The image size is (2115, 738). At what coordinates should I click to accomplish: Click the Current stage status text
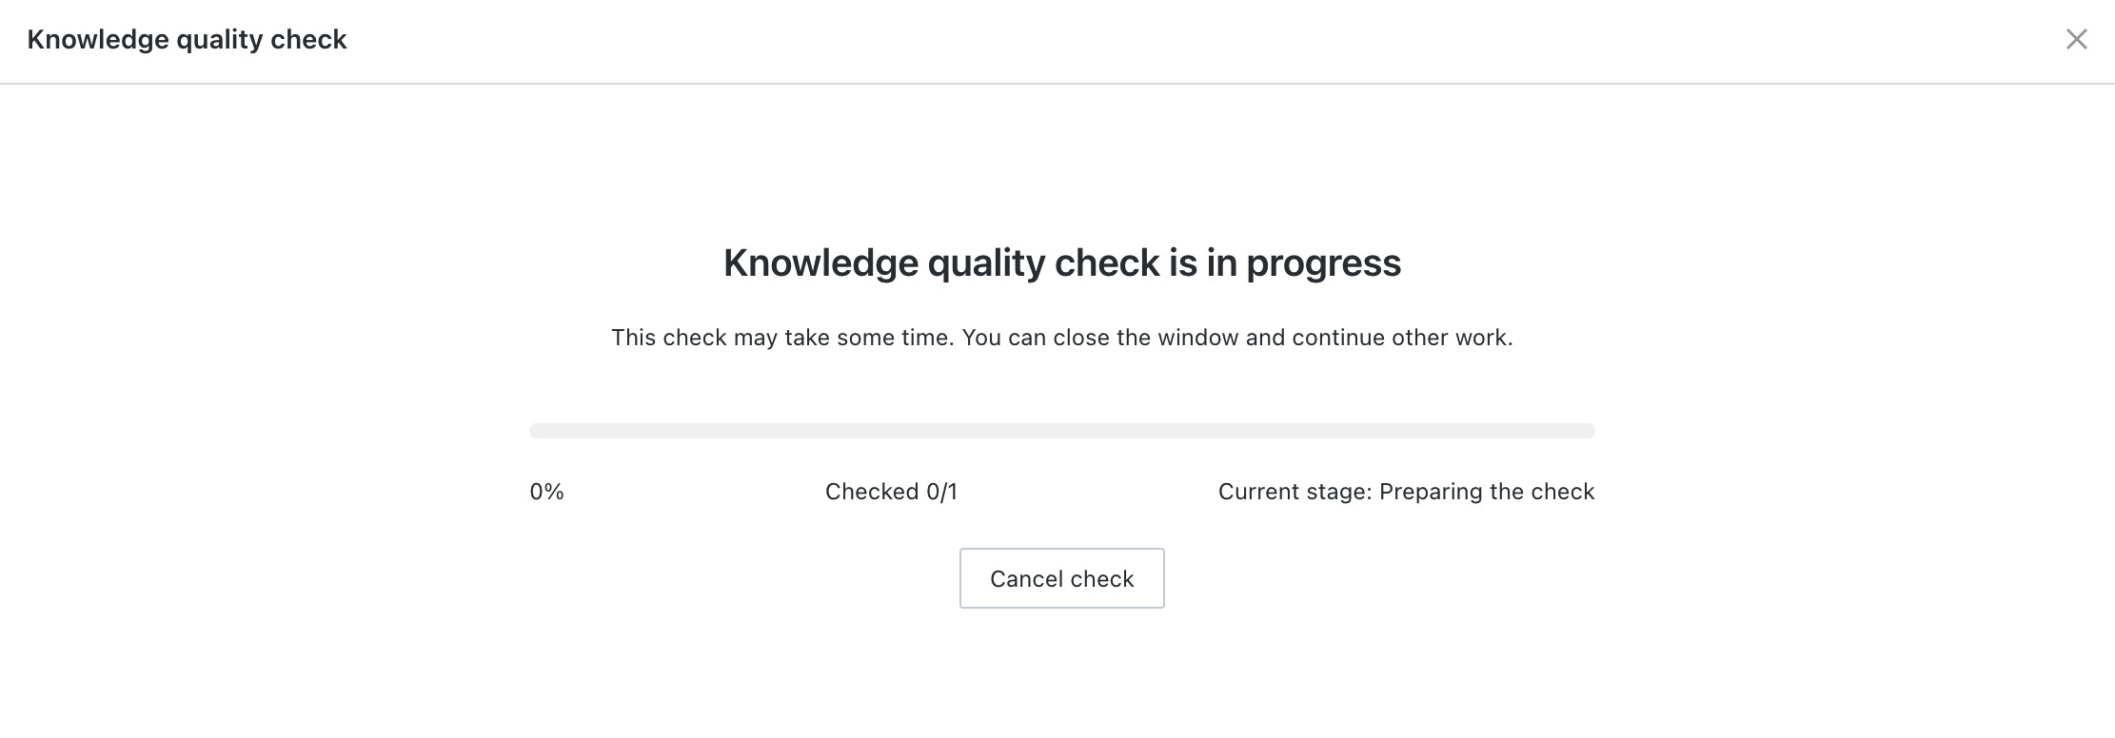click(x=1406, y=492)
